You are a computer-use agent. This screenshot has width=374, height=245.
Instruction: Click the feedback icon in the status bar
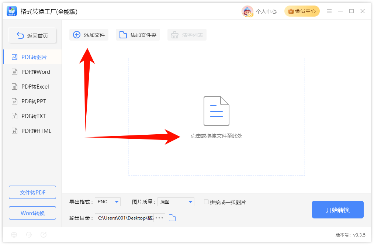tap(44, 235)
